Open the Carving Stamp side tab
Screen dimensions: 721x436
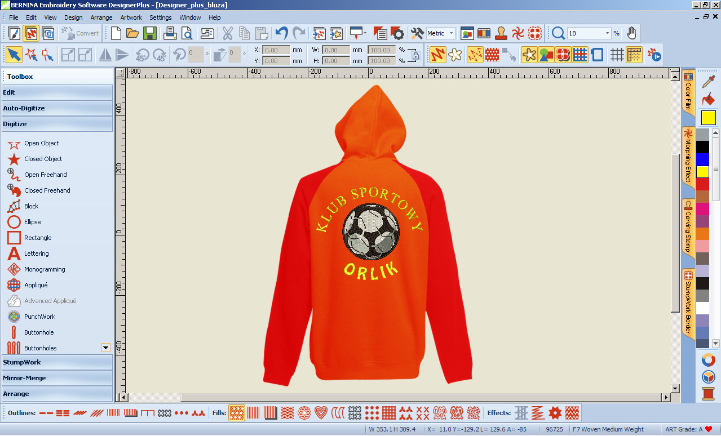[x=688, y=227]
